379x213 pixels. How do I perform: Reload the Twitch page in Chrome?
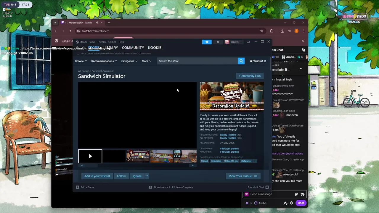[x=70, y=31]
